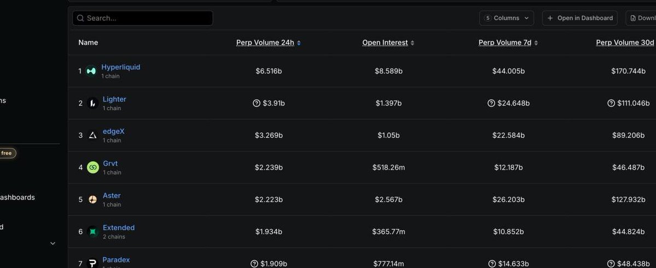Viewport: 656px width, 268px height.
Task: Click the Paradex logo icon
Action: (x=92, y=263)
